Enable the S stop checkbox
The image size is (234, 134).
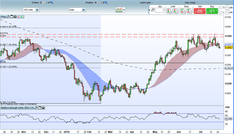tap(221, 8)
